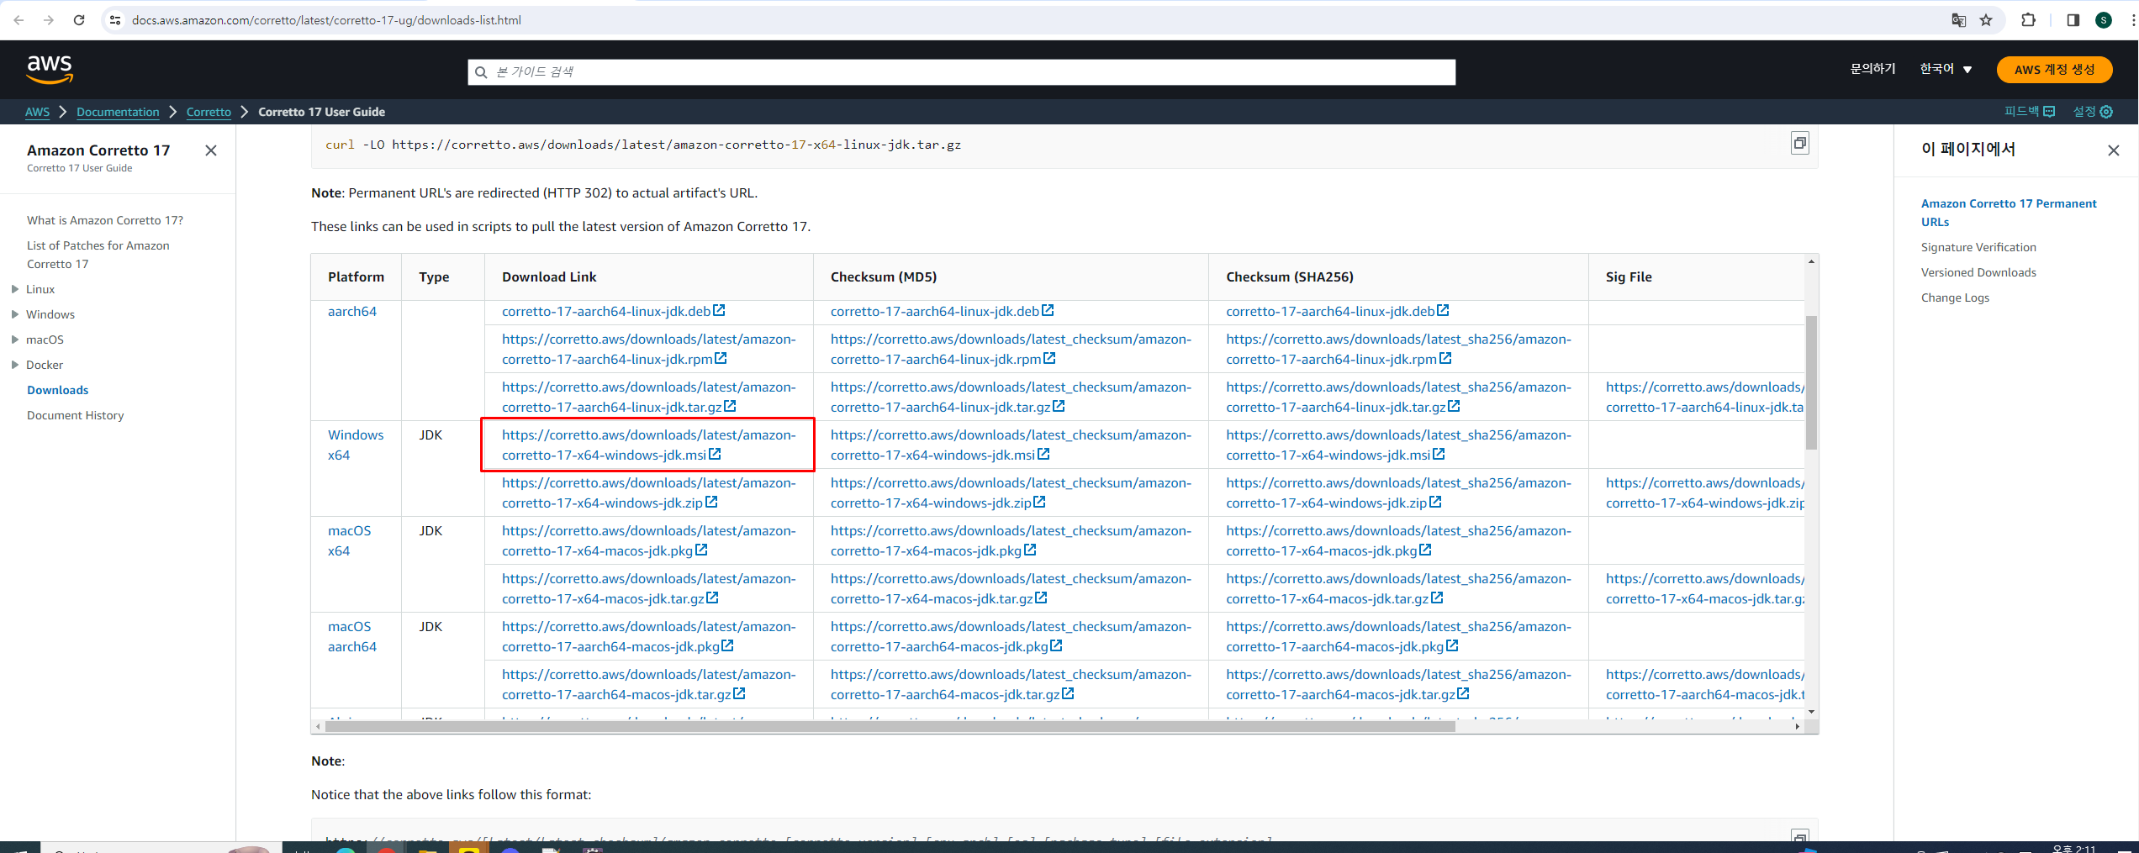View site information icon in address bar
Viewport: 2139px width, 853px height.
pos(116,20)
